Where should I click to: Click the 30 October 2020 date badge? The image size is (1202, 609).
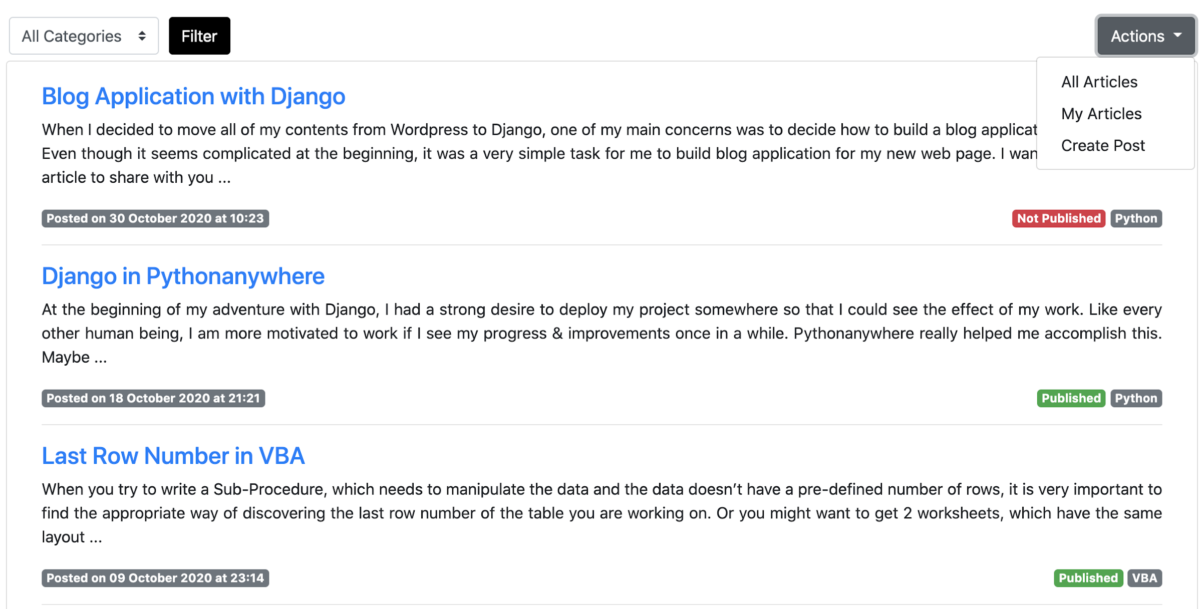pyautogui.click(x=155, y=218)
